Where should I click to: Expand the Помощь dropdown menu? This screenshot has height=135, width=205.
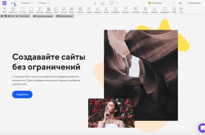click(x=44, y=3)
